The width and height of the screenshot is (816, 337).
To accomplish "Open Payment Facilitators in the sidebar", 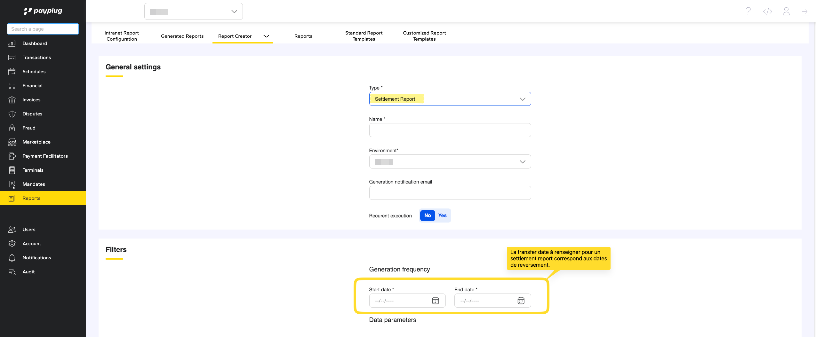I will [x=45, y=156].
